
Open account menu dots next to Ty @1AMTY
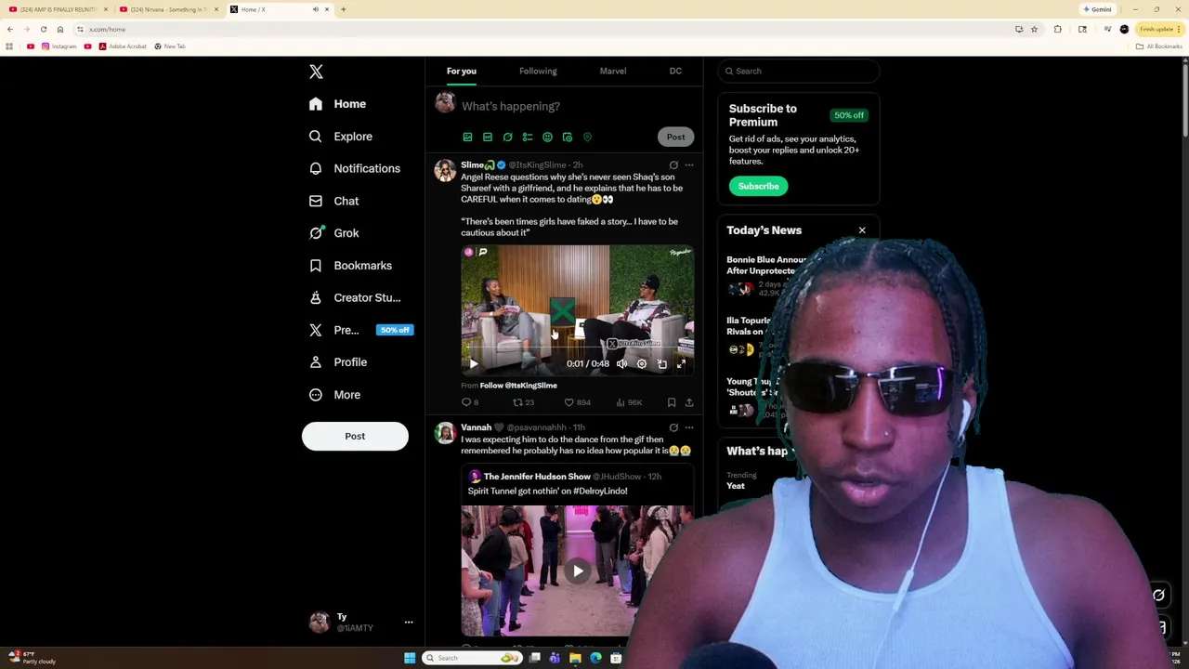pyautogui.click(x=408, y=623)
